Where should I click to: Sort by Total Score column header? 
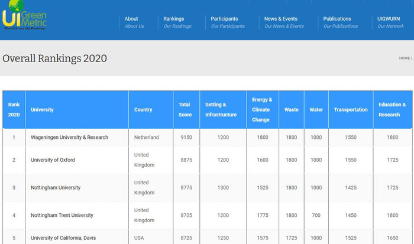[185, 109]
